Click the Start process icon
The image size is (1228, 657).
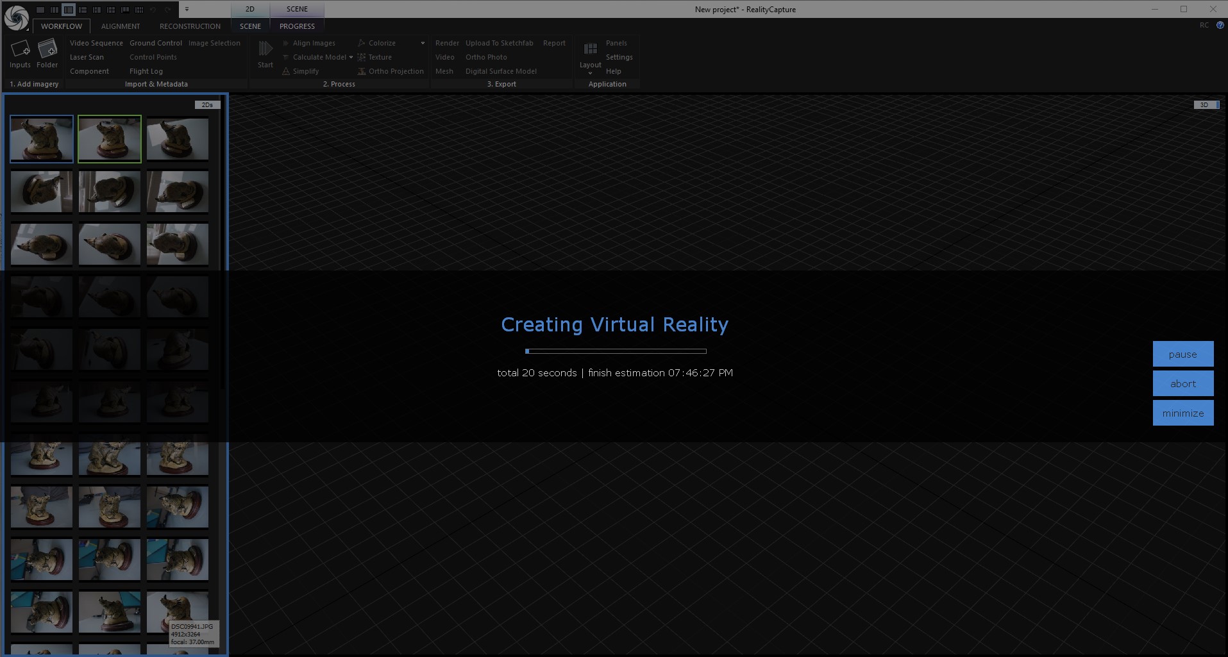(265, 49)
